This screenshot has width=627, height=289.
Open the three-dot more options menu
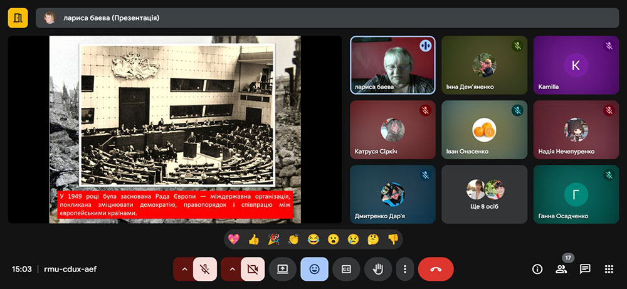tap(405, 269)
